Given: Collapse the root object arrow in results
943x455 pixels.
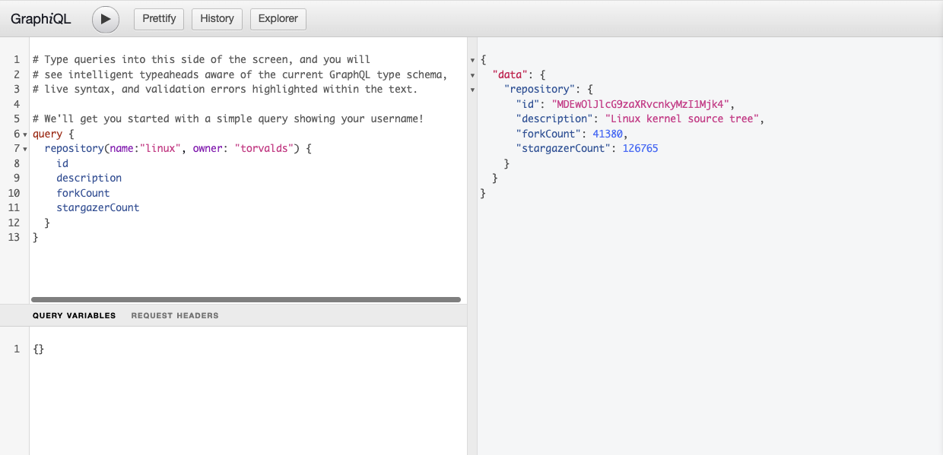Looking at the screenshot, I should (x=473, y=60).
